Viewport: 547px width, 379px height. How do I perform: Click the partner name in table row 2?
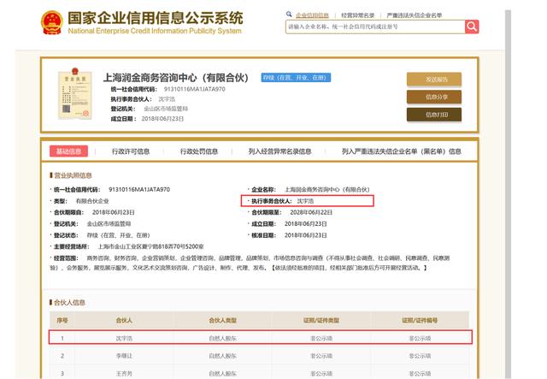(124, 356)
